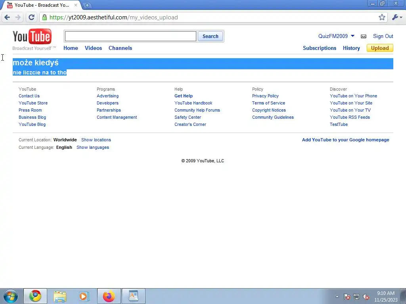406x304 pixels.
Task: Click the YouTube logo
Action: tap(32, 36)
